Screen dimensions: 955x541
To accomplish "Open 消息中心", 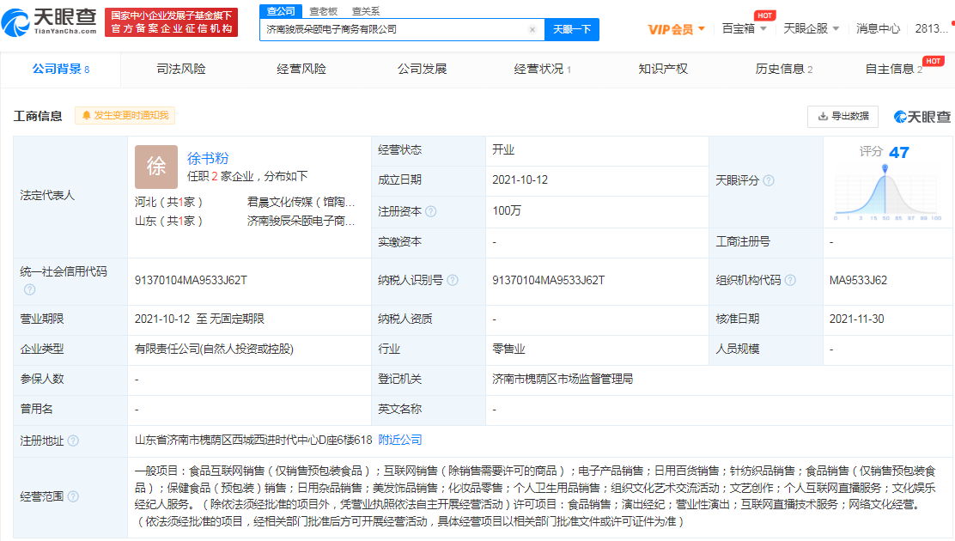I will [878, 28].
